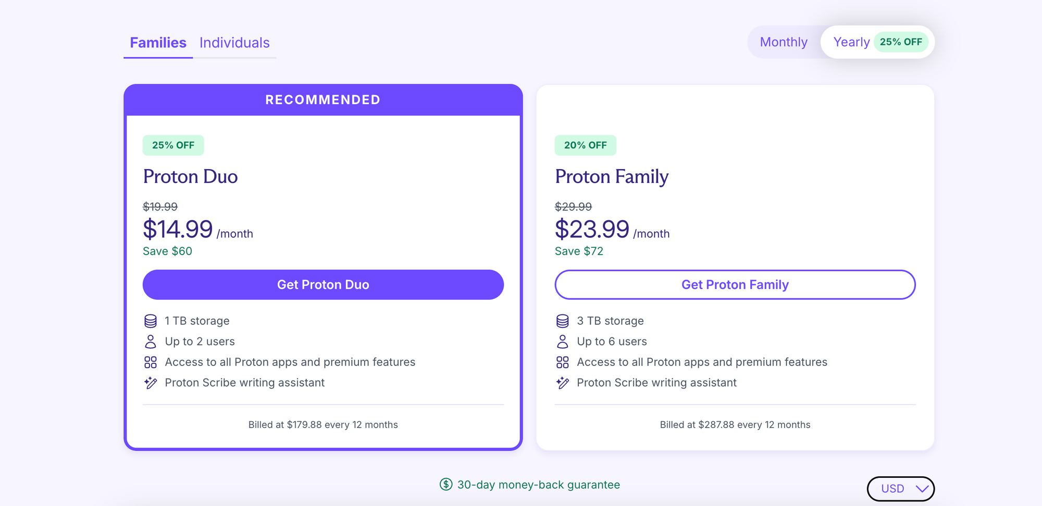
Task: Switch billing to Monthly
Action: coord(784,42)
